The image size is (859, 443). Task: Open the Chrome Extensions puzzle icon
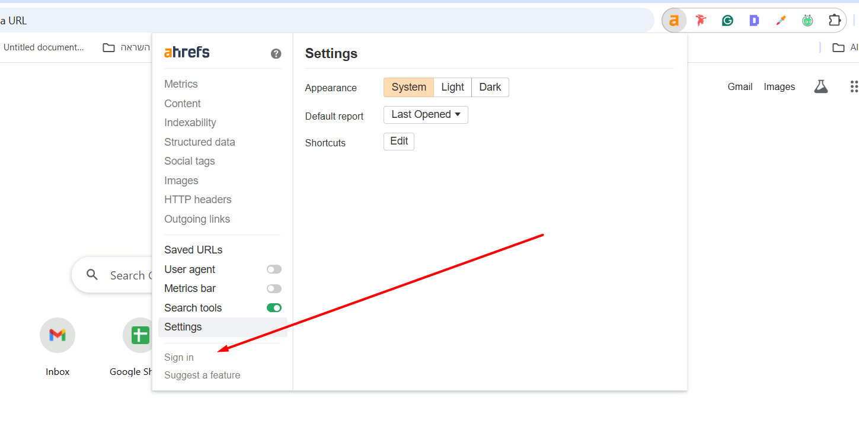click(x=835, y=21)
